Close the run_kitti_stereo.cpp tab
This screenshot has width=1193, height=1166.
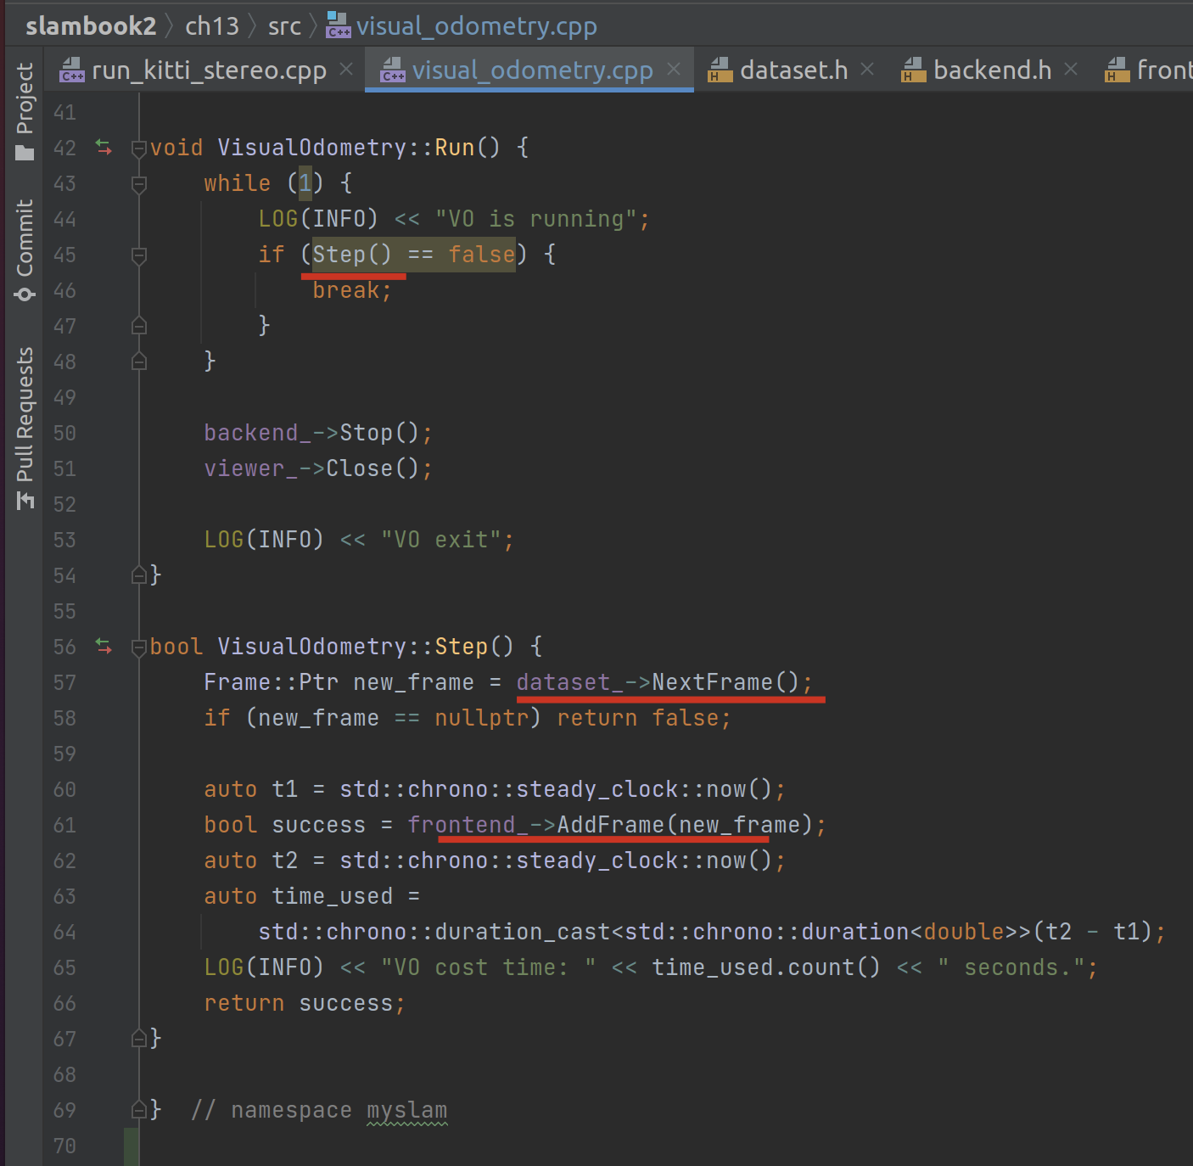coord(346,69)
